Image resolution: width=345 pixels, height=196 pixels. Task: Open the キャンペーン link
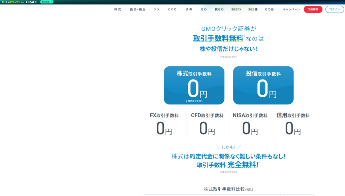pos(291,9)
